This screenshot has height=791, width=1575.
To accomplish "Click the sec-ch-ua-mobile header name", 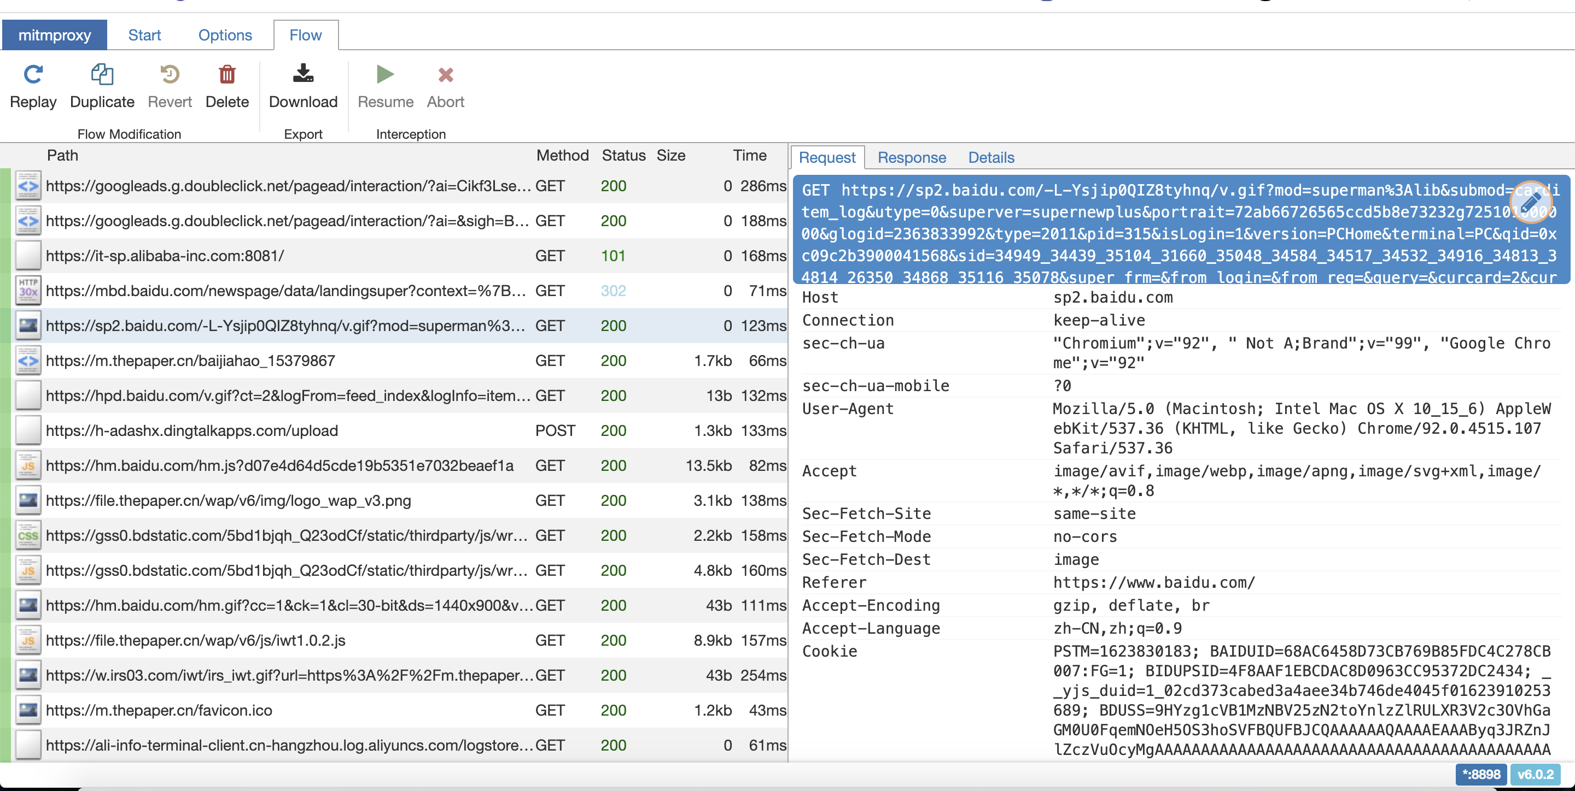I will (x=876, y=386).
